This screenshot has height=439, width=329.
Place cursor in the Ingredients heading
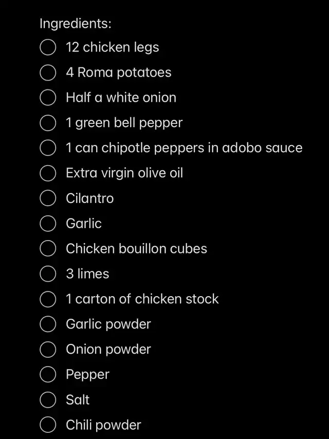tap(76, 24)
